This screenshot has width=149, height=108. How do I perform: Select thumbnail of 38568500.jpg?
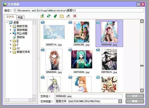[x=54, y=59]
